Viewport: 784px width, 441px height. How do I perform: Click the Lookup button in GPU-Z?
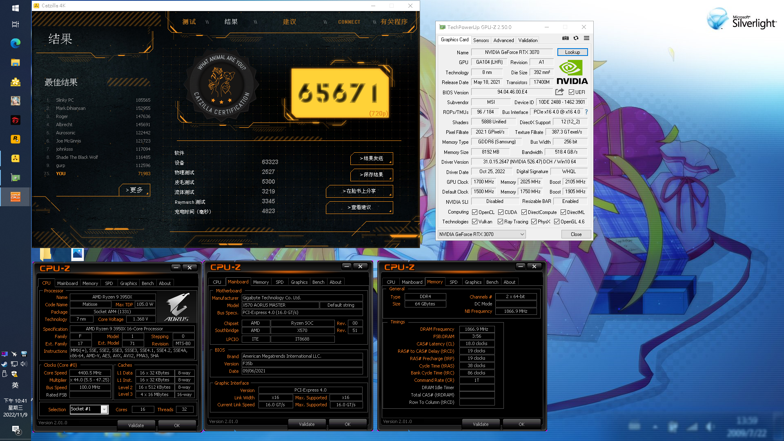572,52
